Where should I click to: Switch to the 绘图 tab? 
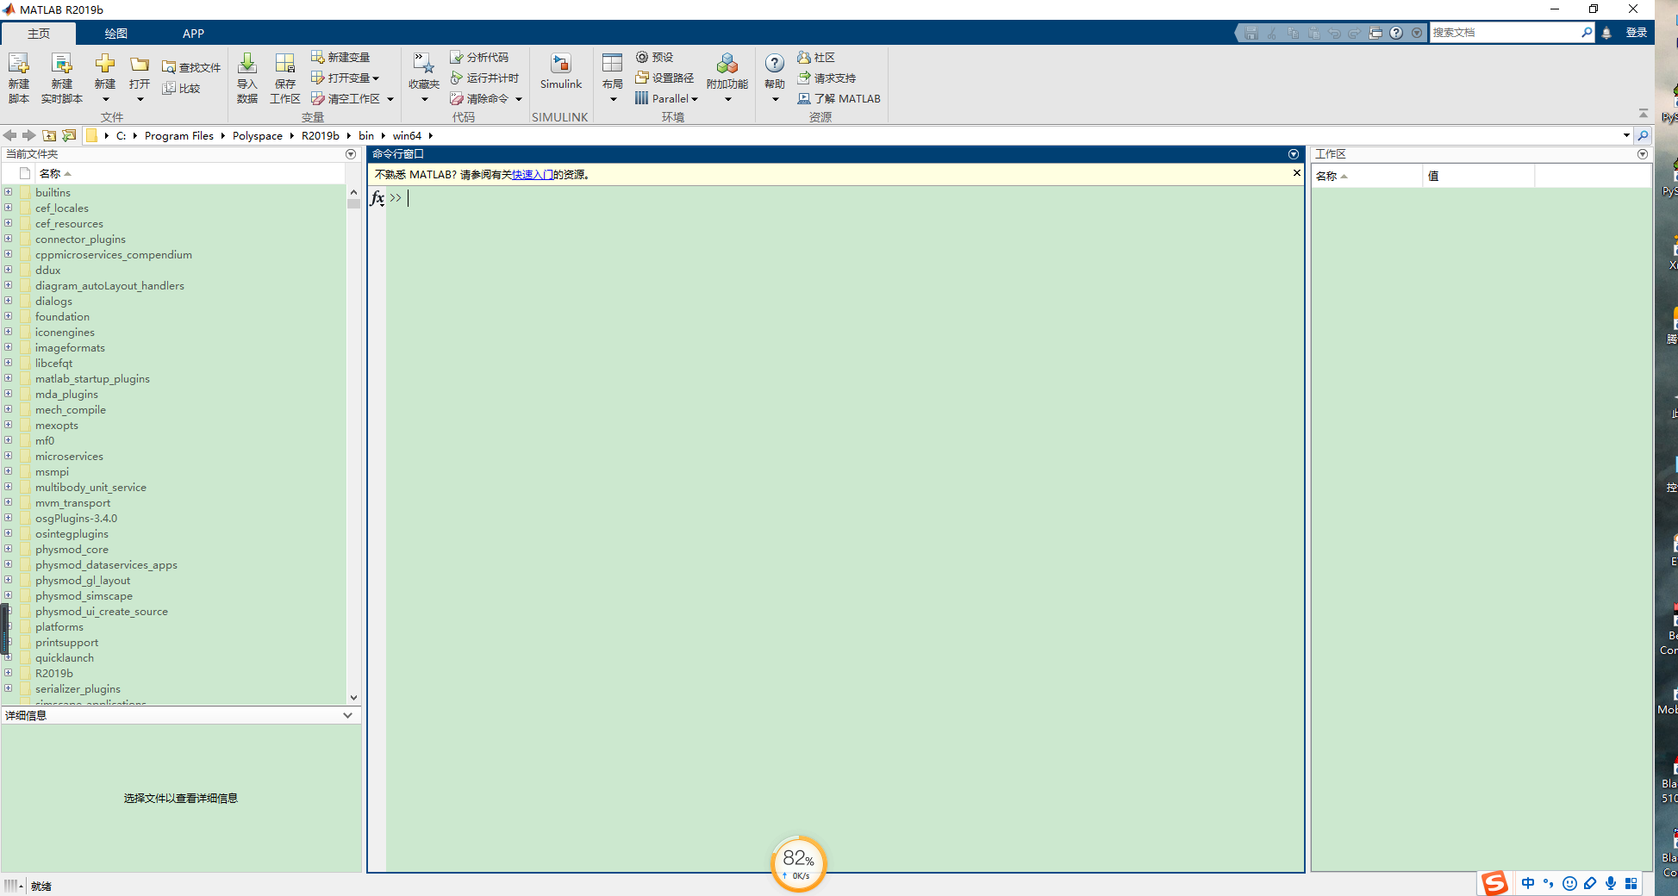pyautogui.click(x=116, y=34)
